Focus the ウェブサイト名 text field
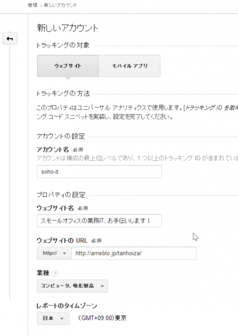Screen dimensions: 238x336 (99, 221)
